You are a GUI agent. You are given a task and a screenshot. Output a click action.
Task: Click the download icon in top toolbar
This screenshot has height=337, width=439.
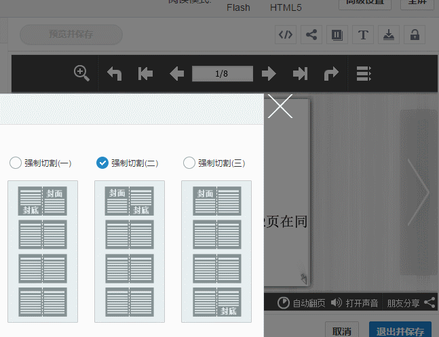(388, 35)
